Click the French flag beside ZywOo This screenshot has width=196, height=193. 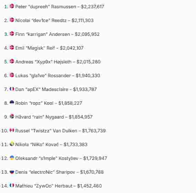click(x=12, y=185)
